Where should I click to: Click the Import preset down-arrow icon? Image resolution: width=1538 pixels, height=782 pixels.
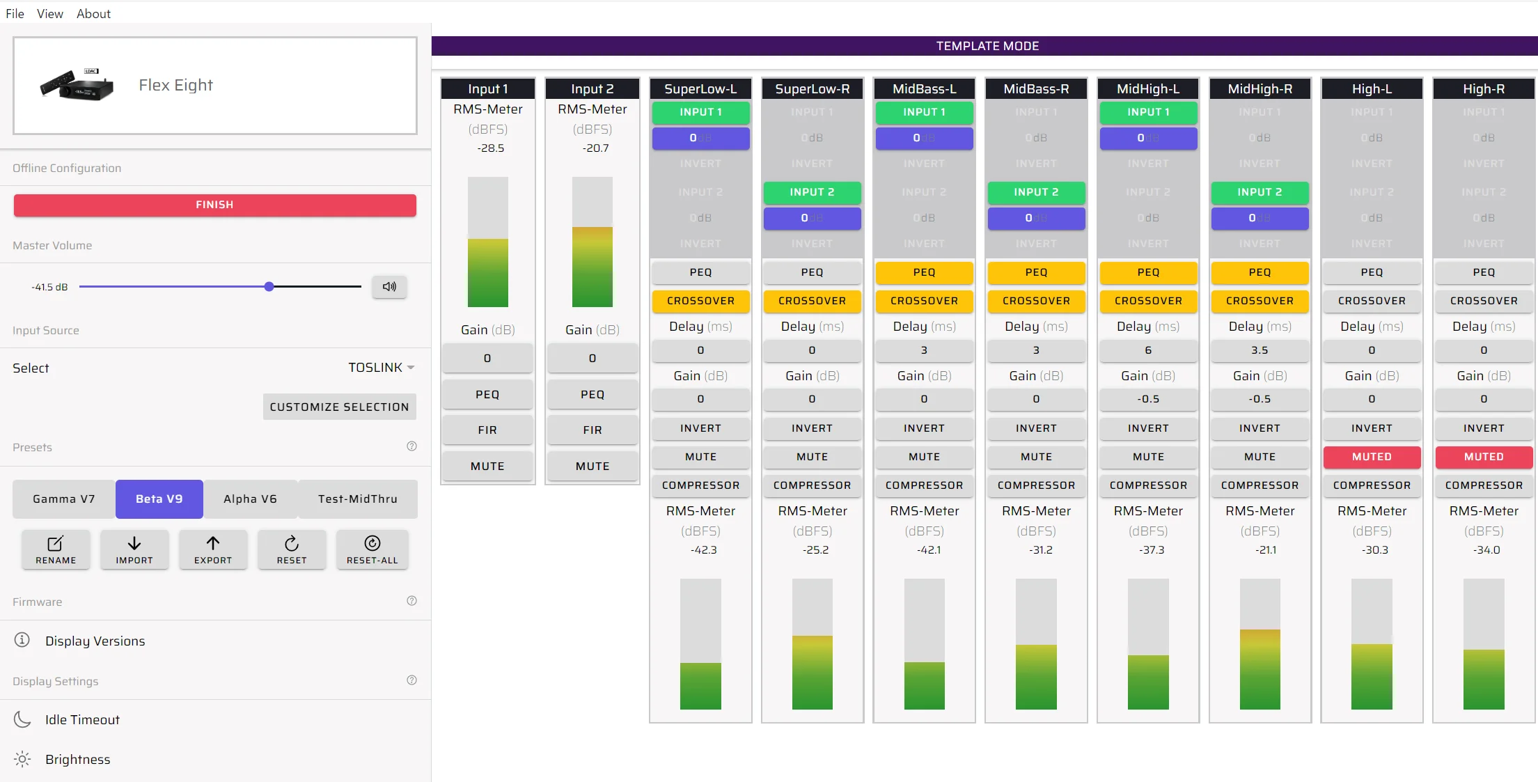click(x=134, y=544)
